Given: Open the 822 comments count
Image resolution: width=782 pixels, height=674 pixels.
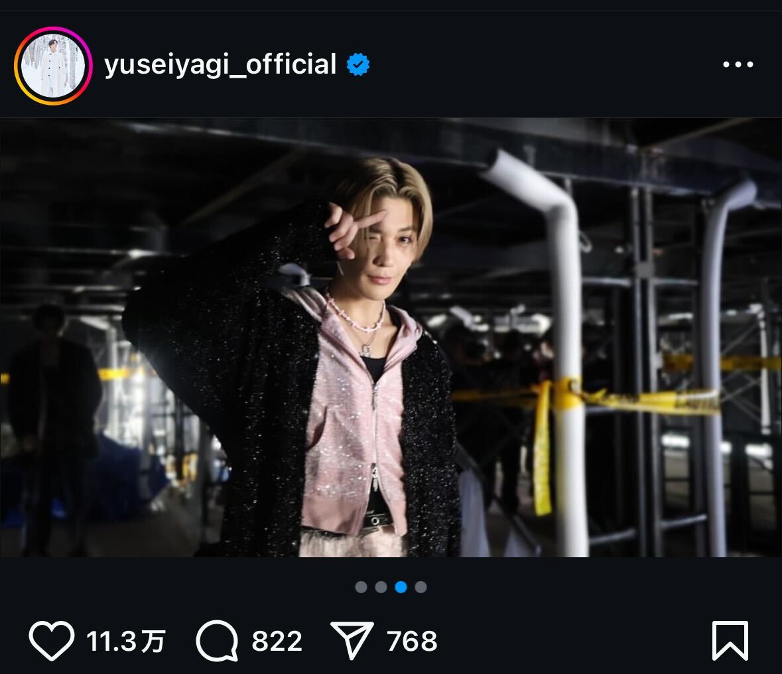Looking at the screenshot, I should (x=277, y=641).
